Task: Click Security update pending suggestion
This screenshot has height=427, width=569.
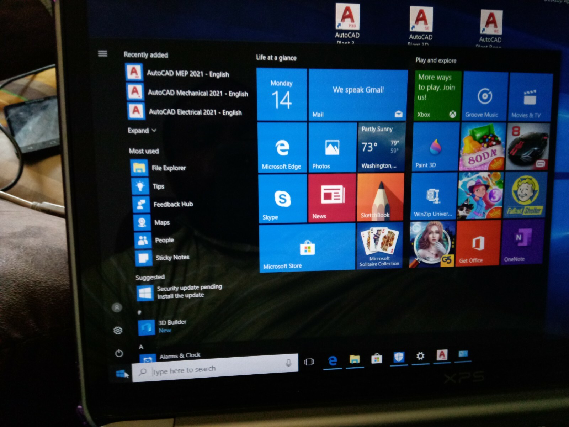Action: (180, 292)
